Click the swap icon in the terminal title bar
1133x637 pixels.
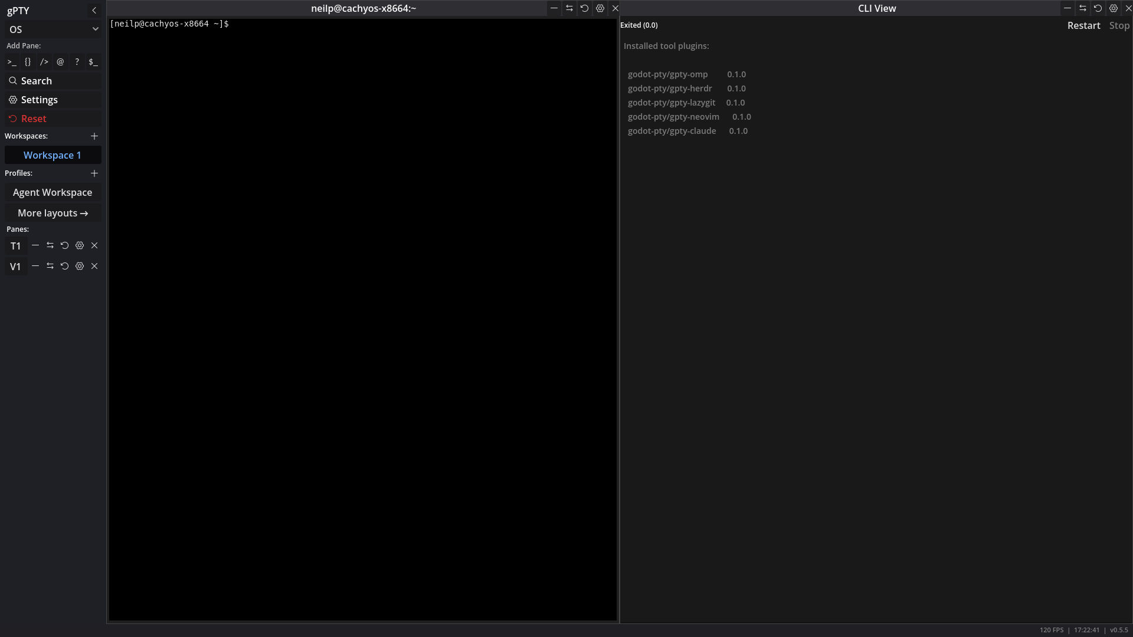pos(569,8)
